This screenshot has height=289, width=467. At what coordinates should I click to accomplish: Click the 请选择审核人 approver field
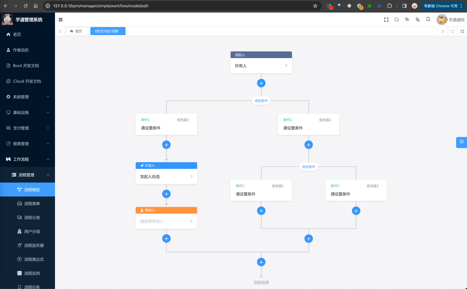click(166, 221)
